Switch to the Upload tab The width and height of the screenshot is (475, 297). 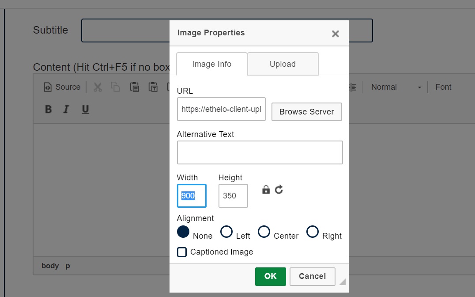coord(283,64)
